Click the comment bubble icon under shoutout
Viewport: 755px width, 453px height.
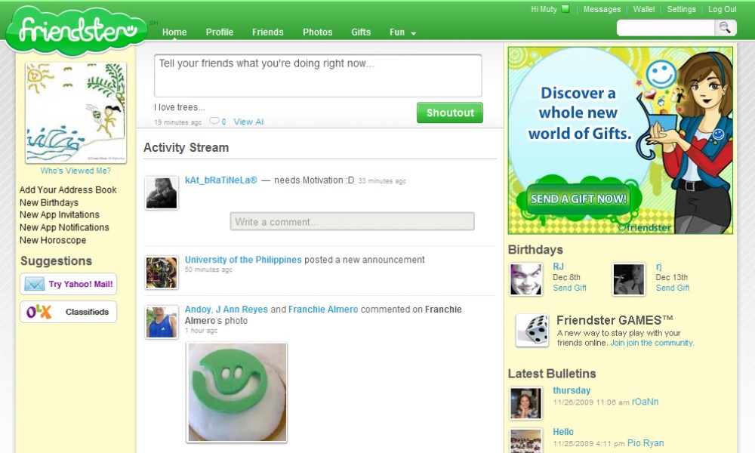pyautogui.click(x=214, y=122)
